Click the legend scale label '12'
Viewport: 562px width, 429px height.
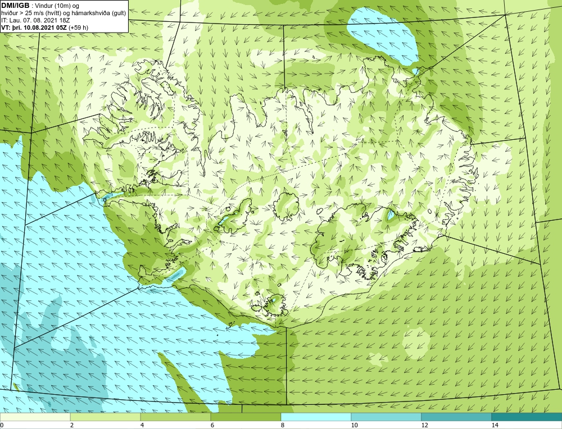tap(425, 425)
